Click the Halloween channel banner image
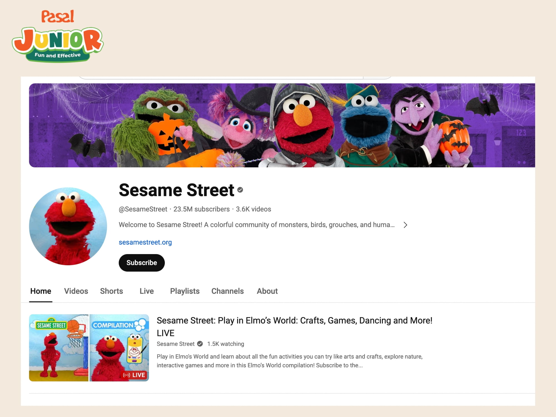Screen dimensions: 556x417 tap(282, 125)
